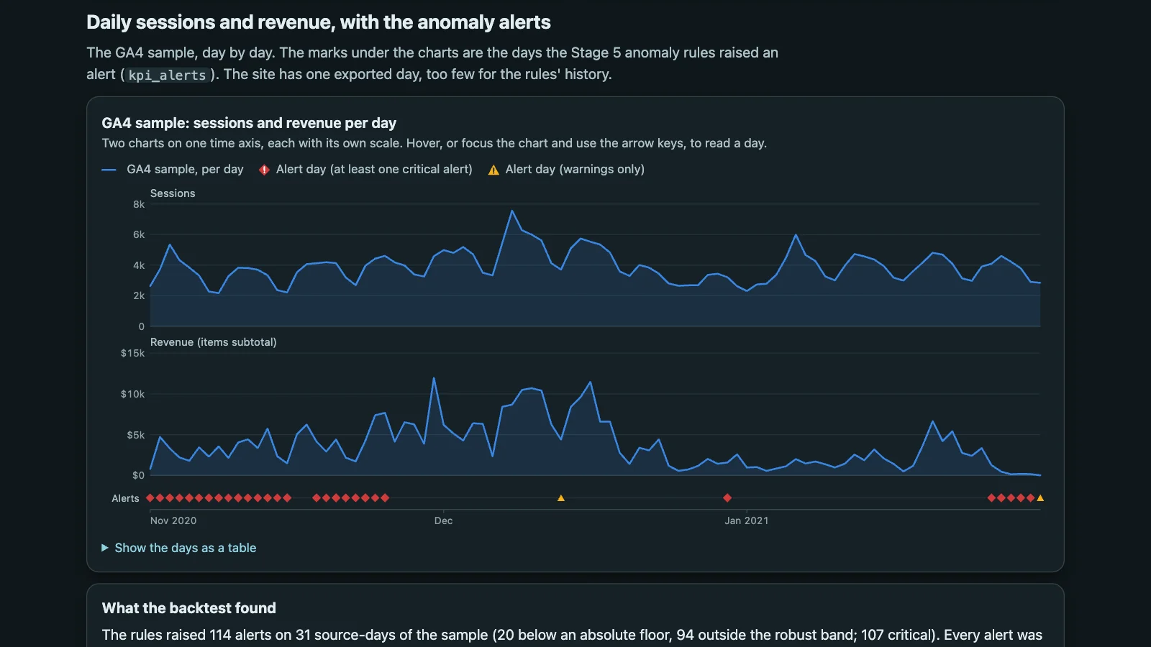
Task: Click the 'GA4 sample, per day' legend label
Action: pos(185,170)
